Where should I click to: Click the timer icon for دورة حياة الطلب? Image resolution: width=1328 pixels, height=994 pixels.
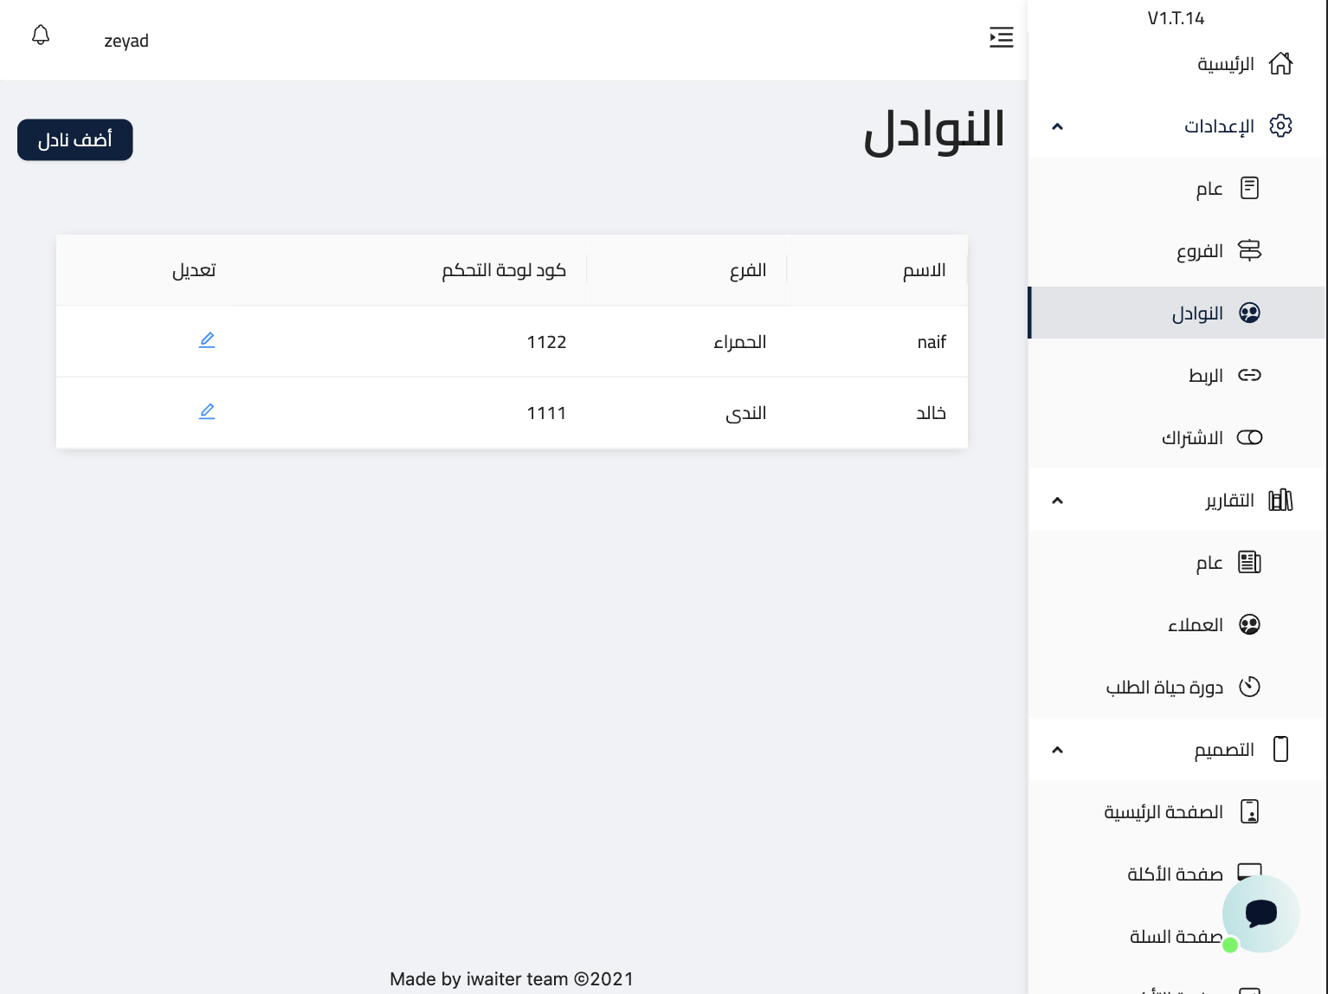point(1249,687)
